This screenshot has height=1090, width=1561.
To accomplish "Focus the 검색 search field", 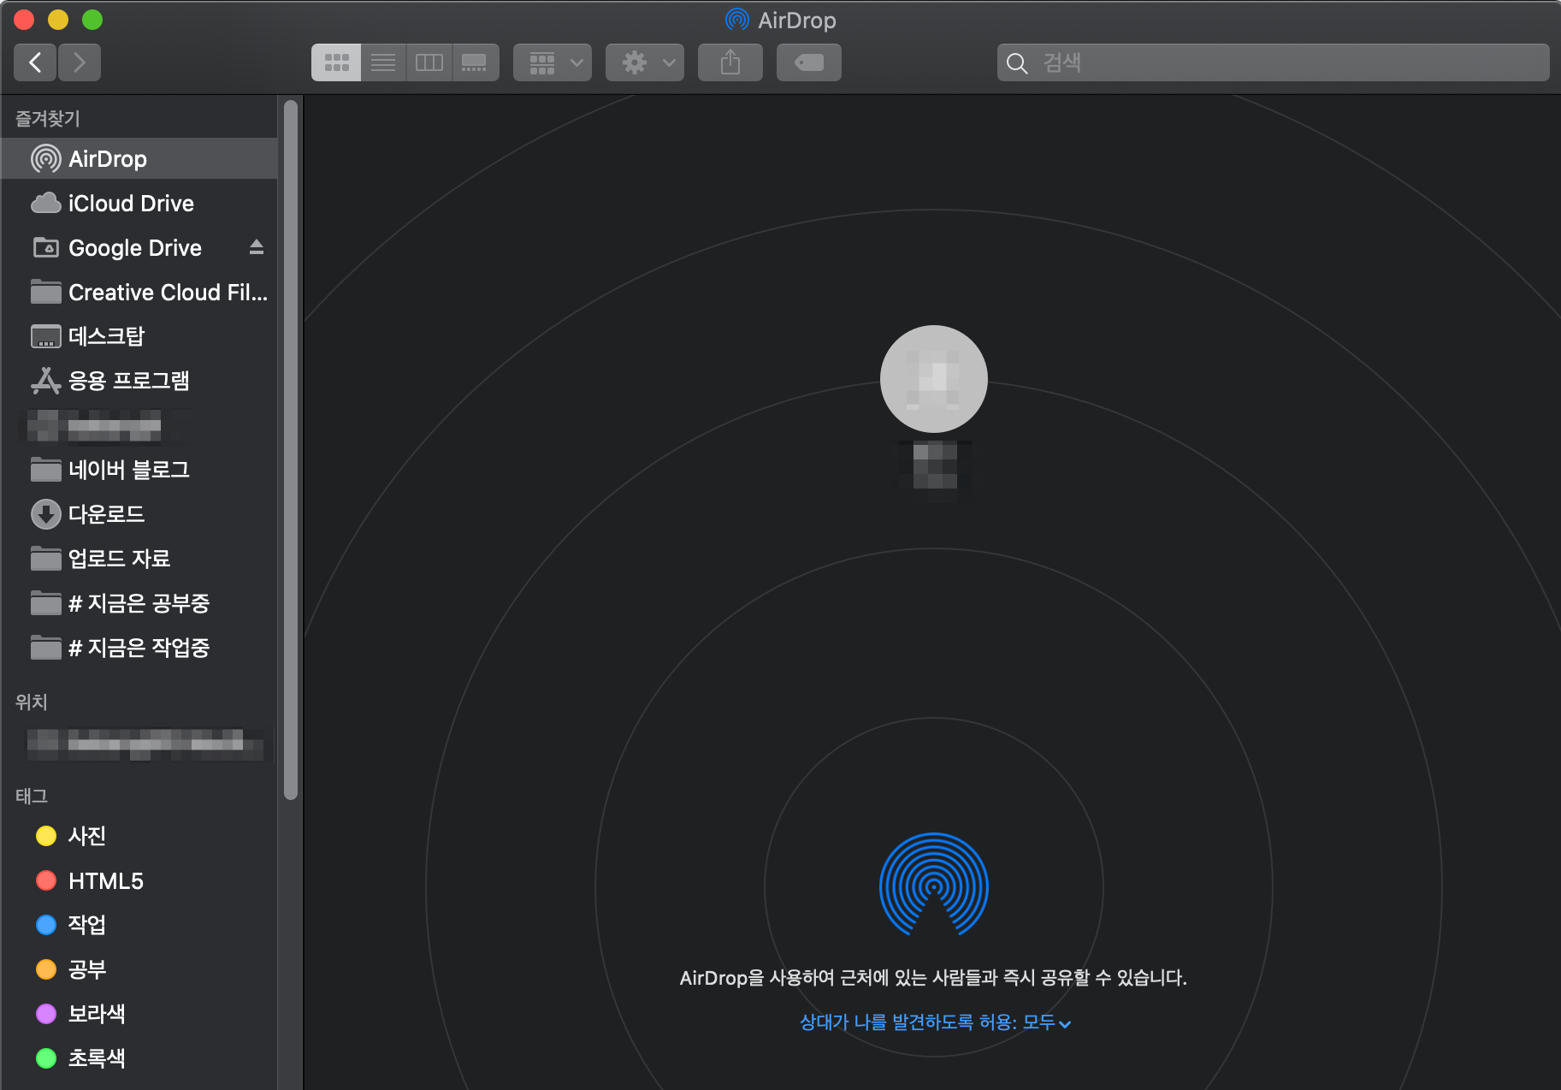I will 1273,62.
